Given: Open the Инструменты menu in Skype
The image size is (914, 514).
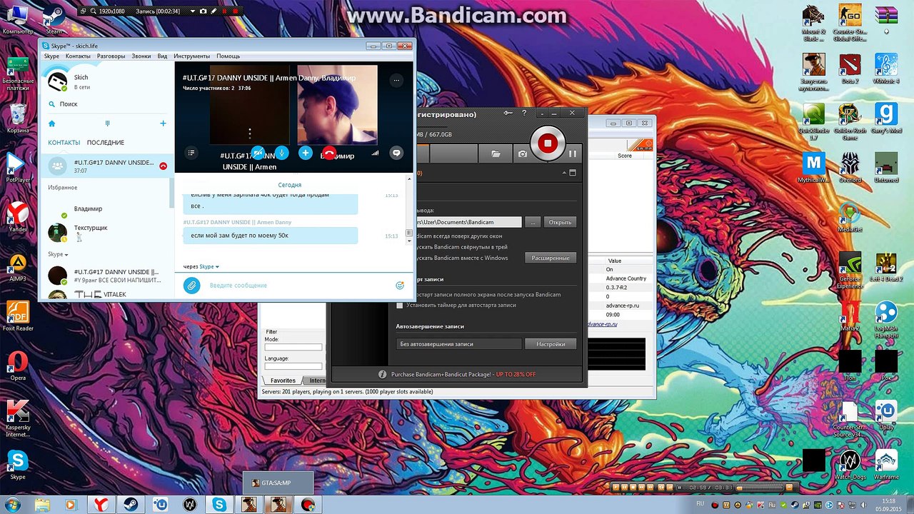Looking at the screenshot, I should click(x=191, y=56).
